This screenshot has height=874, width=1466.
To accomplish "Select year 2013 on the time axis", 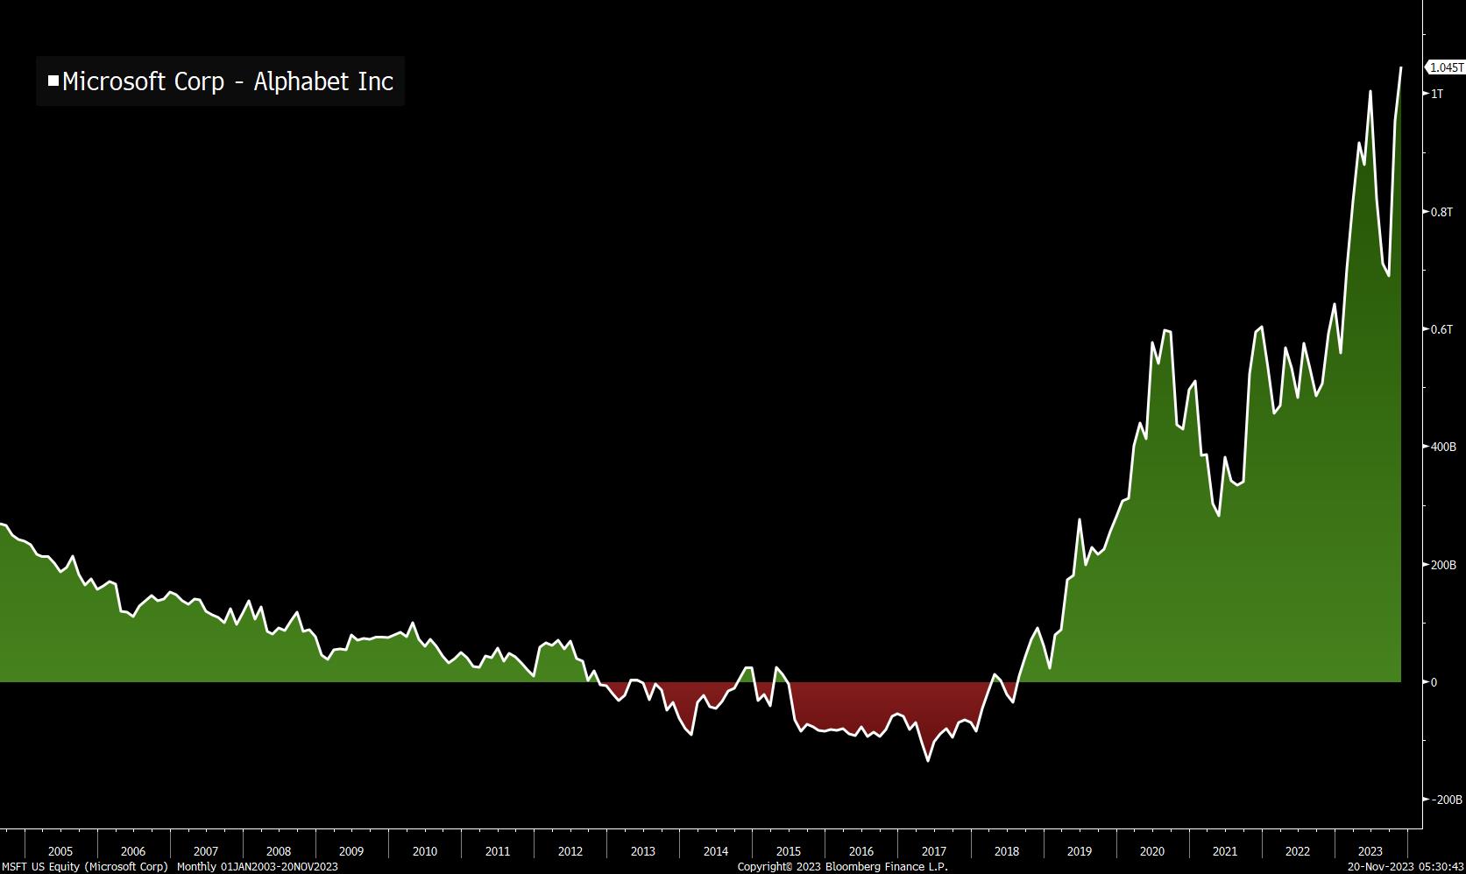I will pos(643,851).
